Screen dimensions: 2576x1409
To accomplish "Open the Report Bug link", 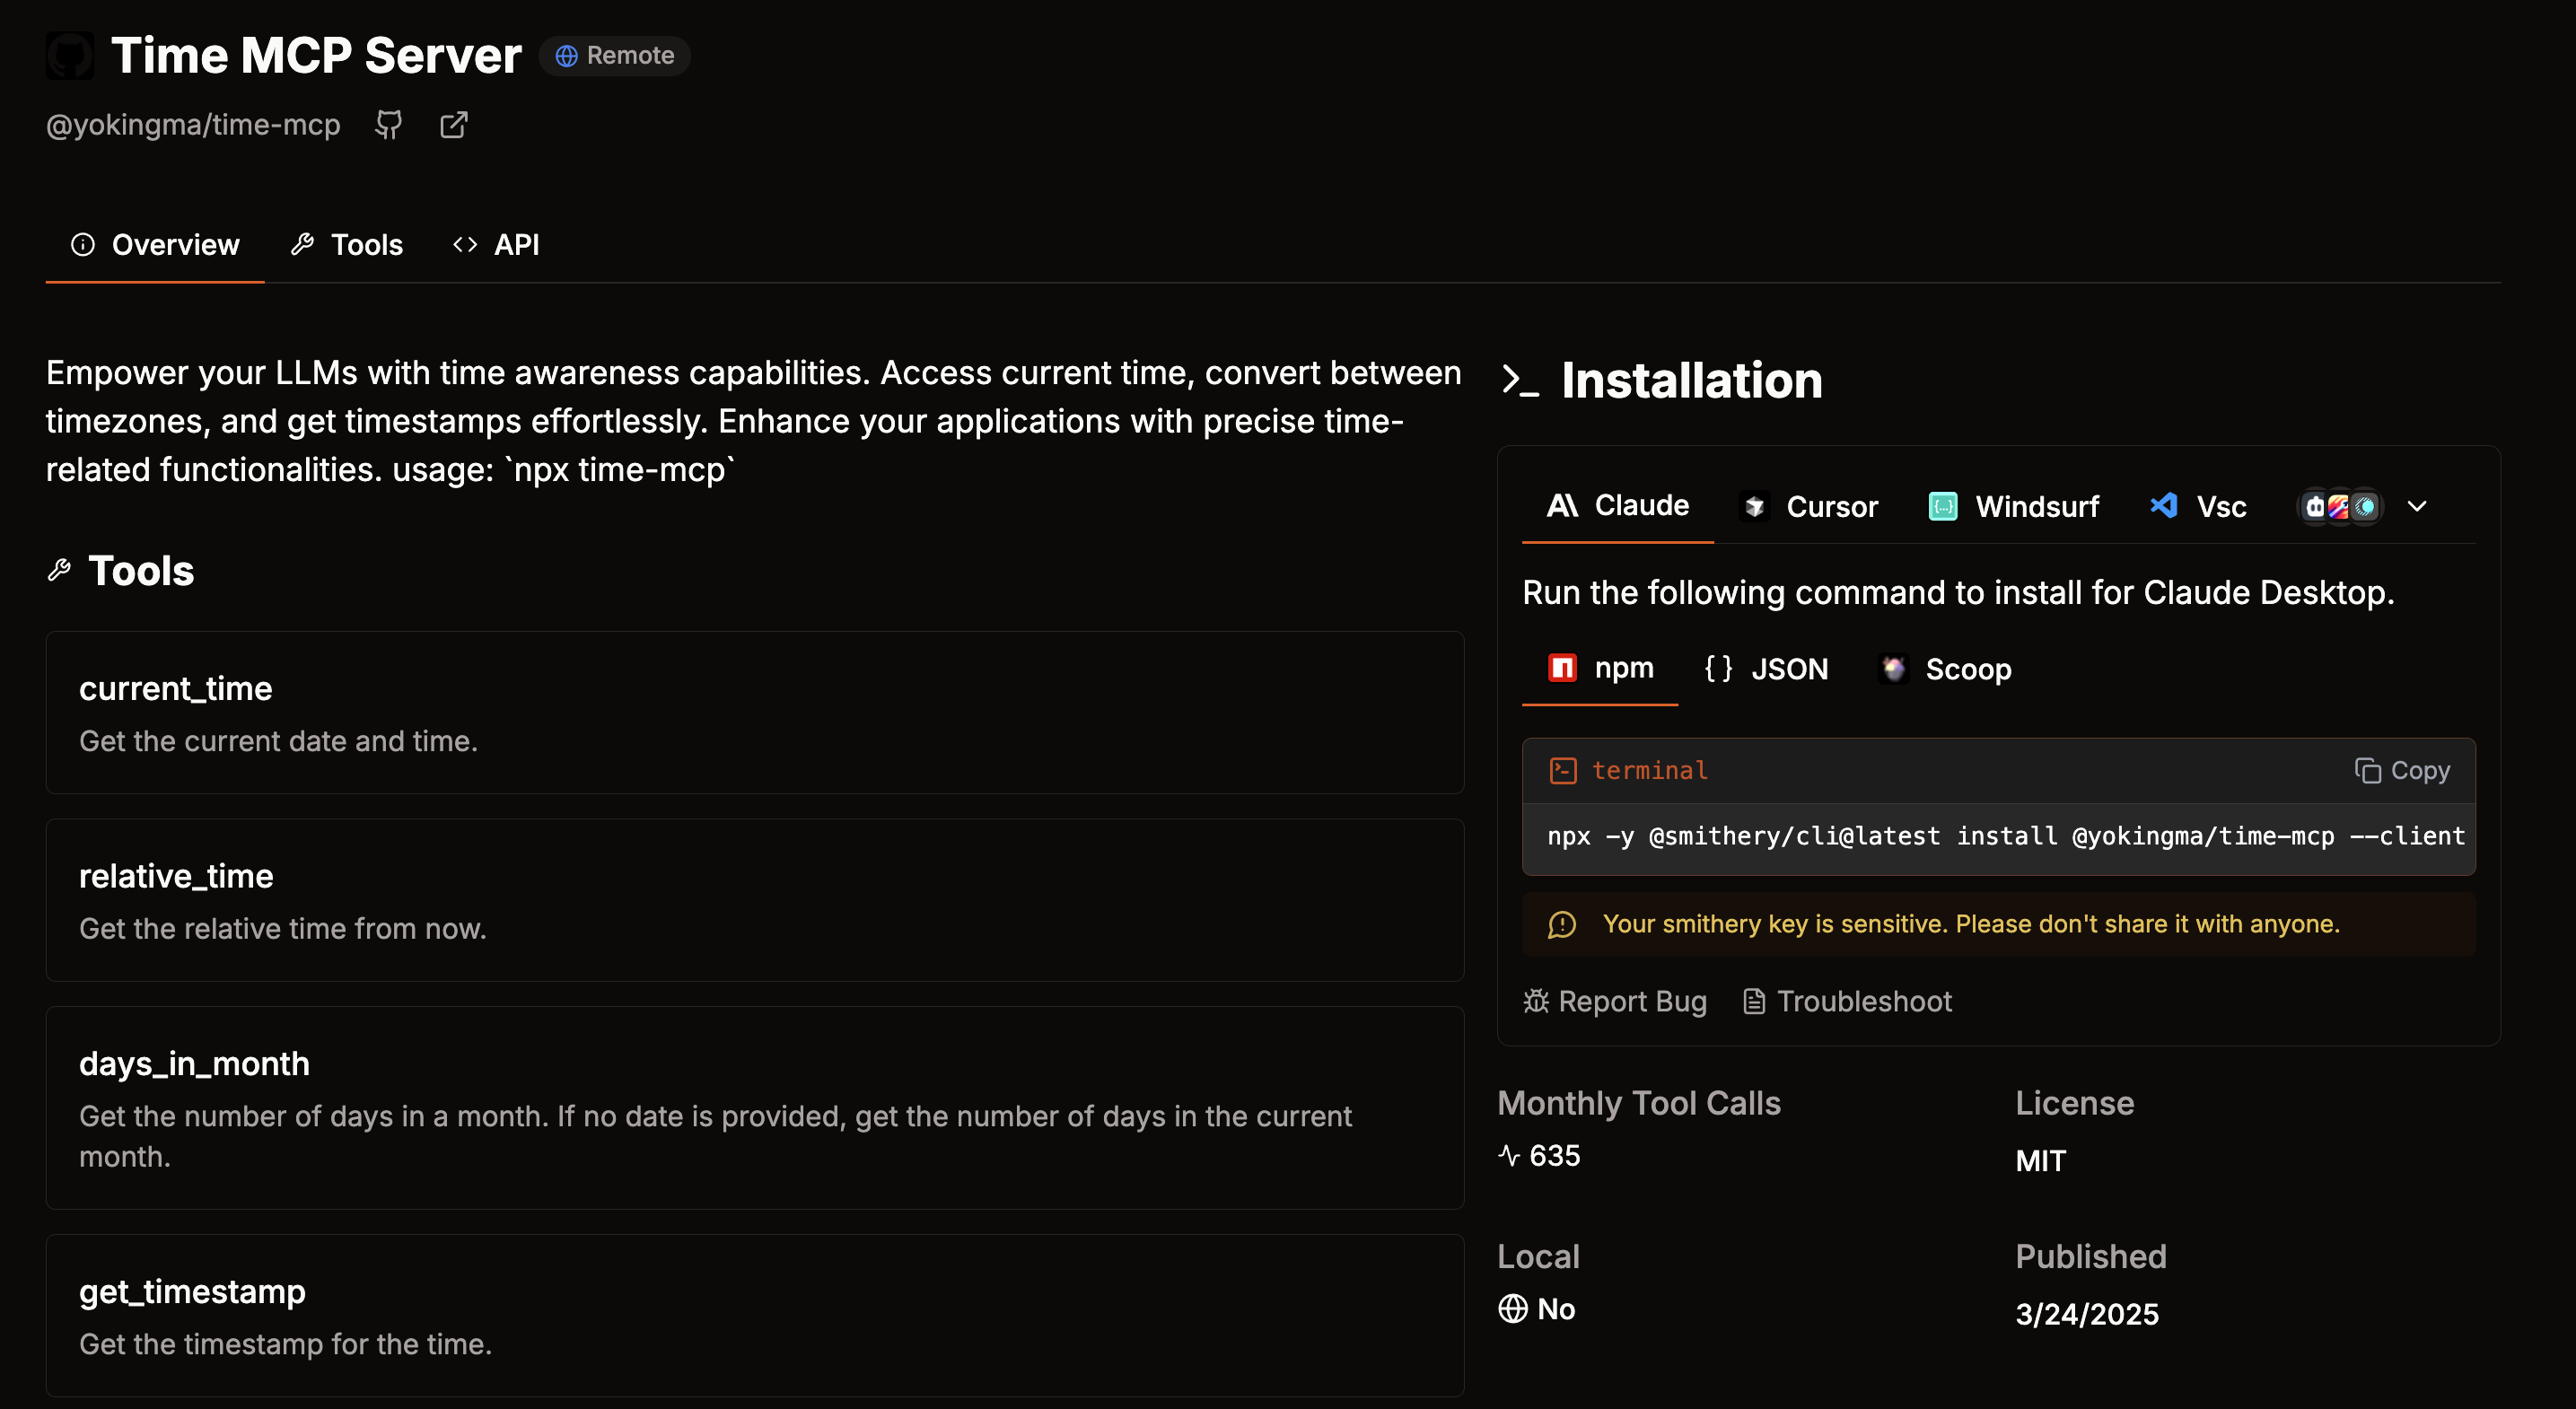I will pos(1615,1002).
